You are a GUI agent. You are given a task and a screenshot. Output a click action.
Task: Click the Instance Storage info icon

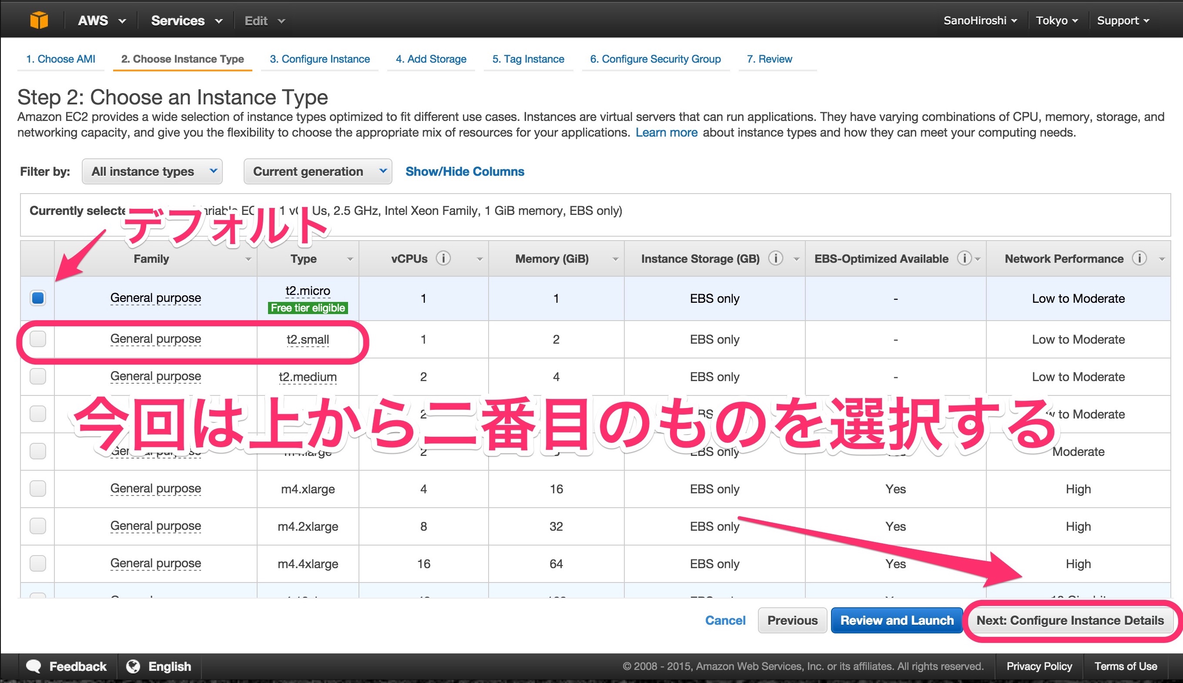point(776,258)
